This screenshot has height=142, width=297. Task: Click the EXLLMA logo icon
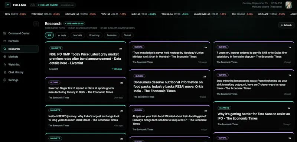(x=7, y=5)
